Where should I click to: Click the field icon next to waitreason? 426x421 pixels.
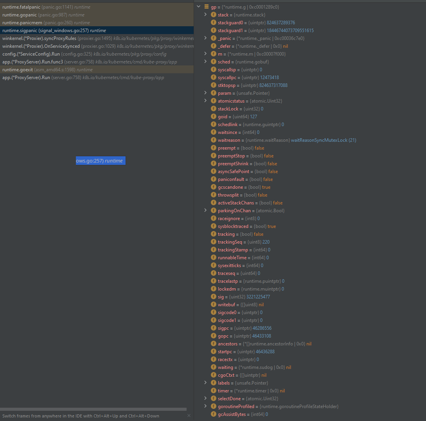click(214, 140)
